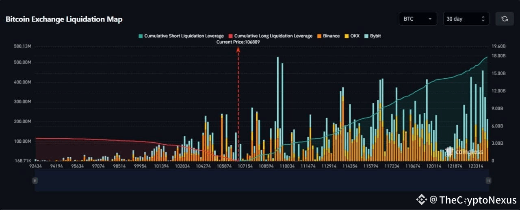Screen dimensions: 520x210
Task: Click the 110034 price axis label
Action: (287, 166)
